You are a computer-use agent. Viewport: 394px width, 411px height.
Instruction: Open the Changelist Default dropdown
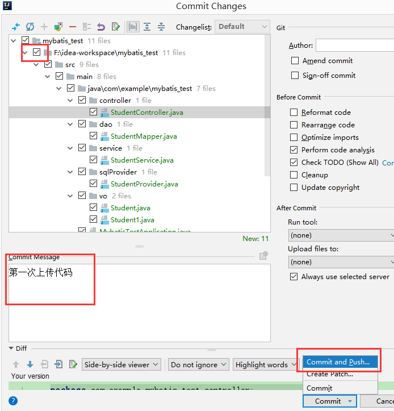point(243,27)
